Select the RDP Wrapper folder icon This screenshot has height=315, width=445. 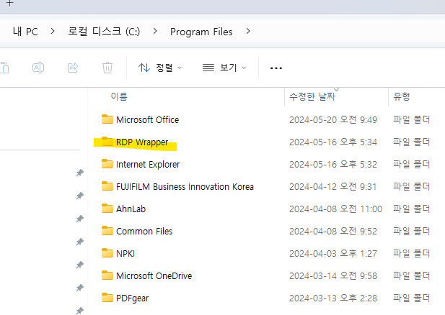[x=107, y=142]
